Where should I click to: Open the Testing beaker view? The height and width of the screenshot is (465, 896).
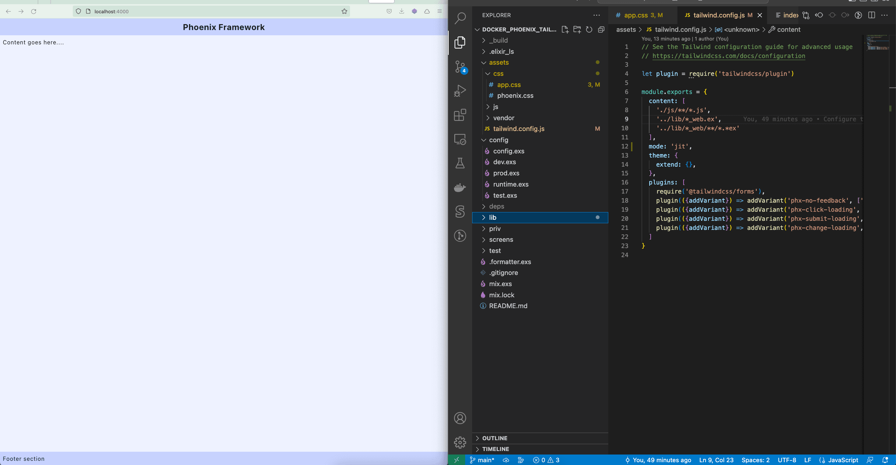(x=460, y=163)
